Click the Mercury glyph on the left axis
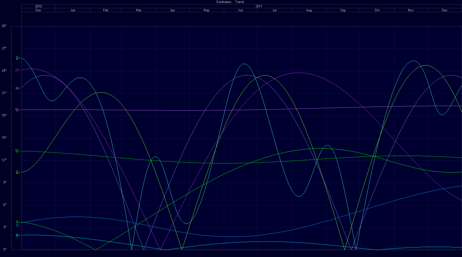 click(17, 58)
